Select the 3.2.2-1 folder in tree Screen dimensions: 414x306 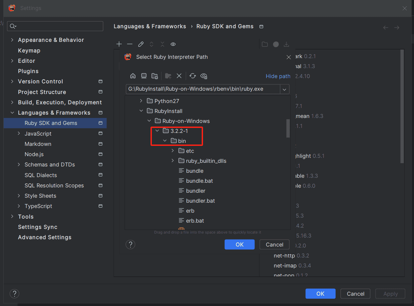(176, 131)
